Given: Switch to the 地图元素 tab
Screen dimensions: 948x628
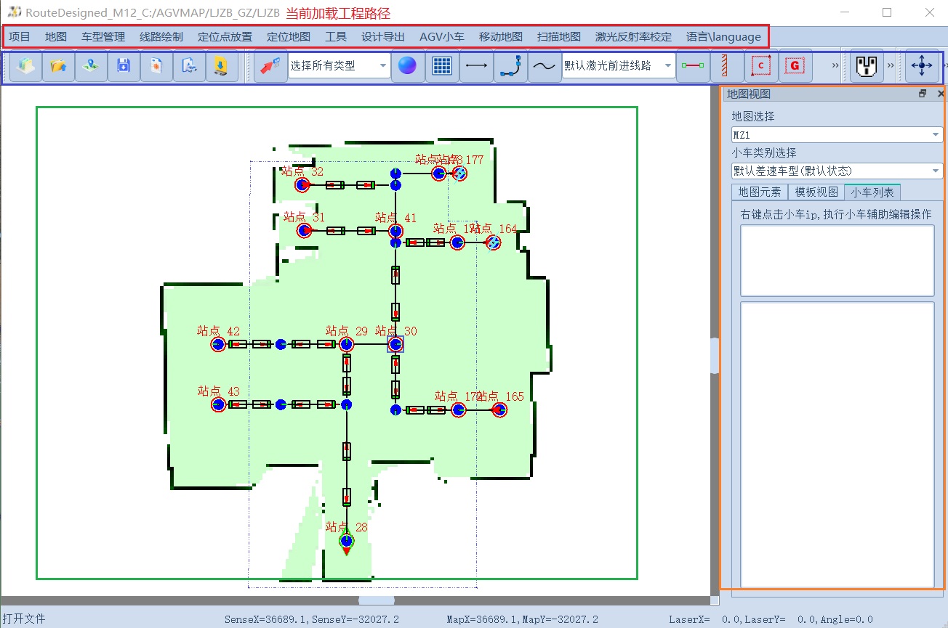Looking at the screenshot, I should (x=760, y=192).
